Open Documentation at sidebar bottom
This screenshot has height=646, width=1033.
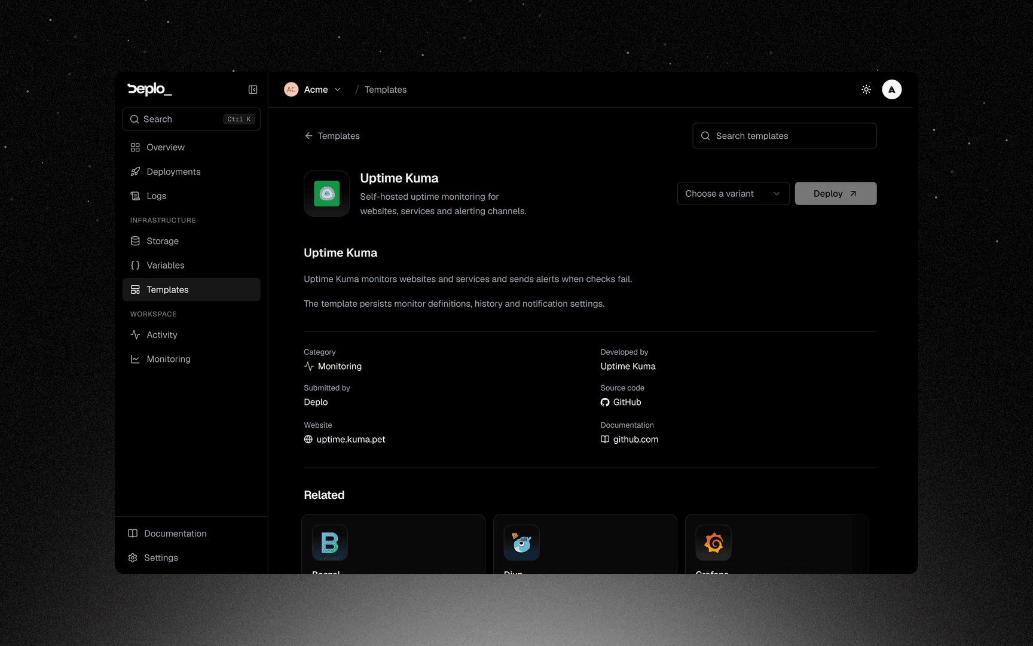coord(191,534)
